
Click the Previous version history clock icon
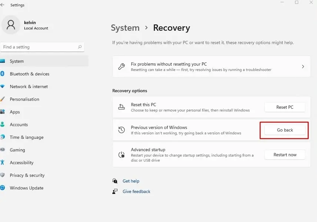121,130
